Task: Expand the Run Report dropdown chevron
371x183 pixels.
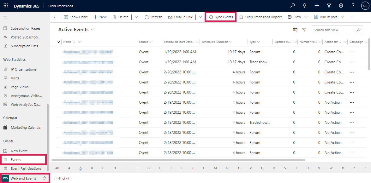Action: click(x=342, y=17)
